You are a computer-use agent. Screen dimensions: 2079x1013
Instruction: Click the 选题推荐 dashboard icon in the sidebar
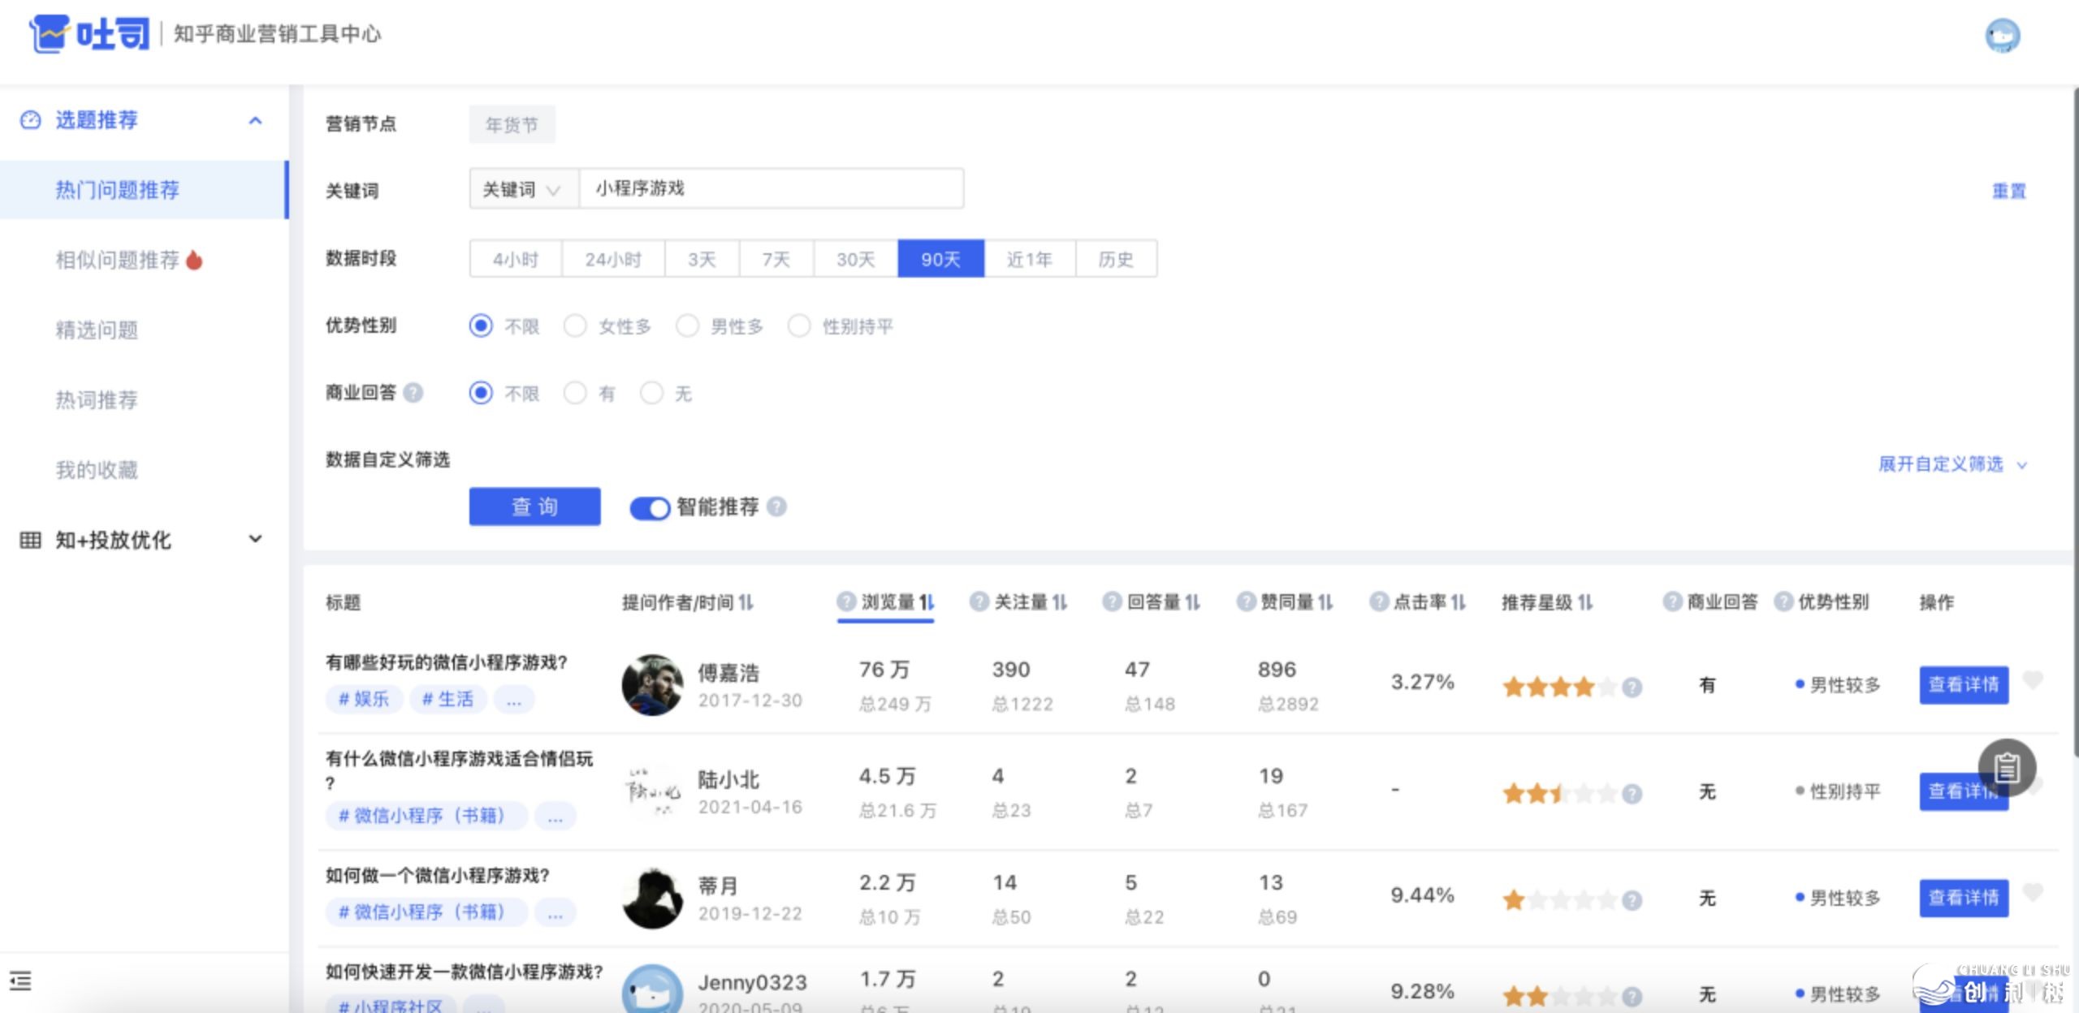(30, 120)
